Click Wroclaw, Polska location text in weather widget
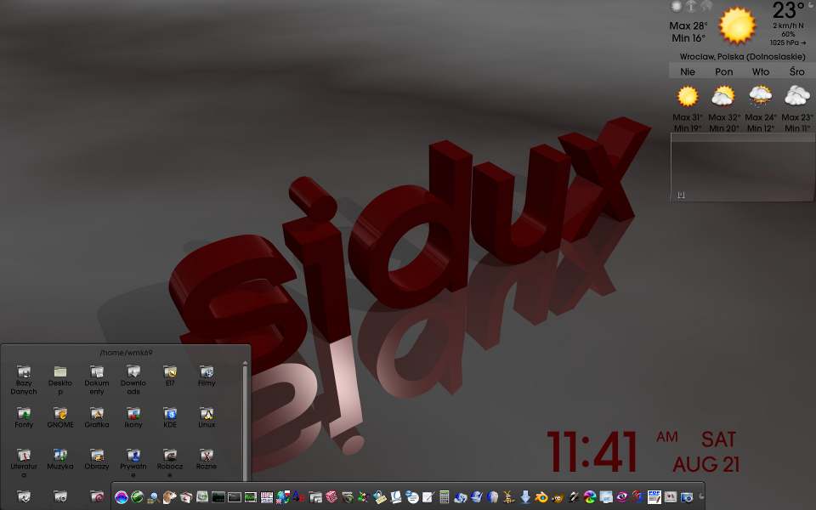This screenshot has height=510, width=816. [743, 56]
